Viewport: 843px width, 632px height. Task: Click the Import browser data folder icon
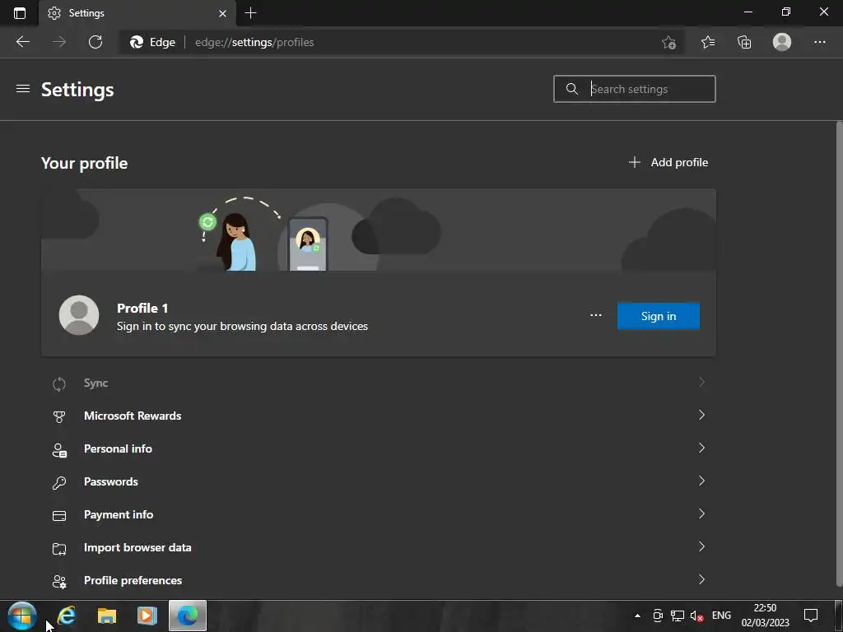coord(59,549)
